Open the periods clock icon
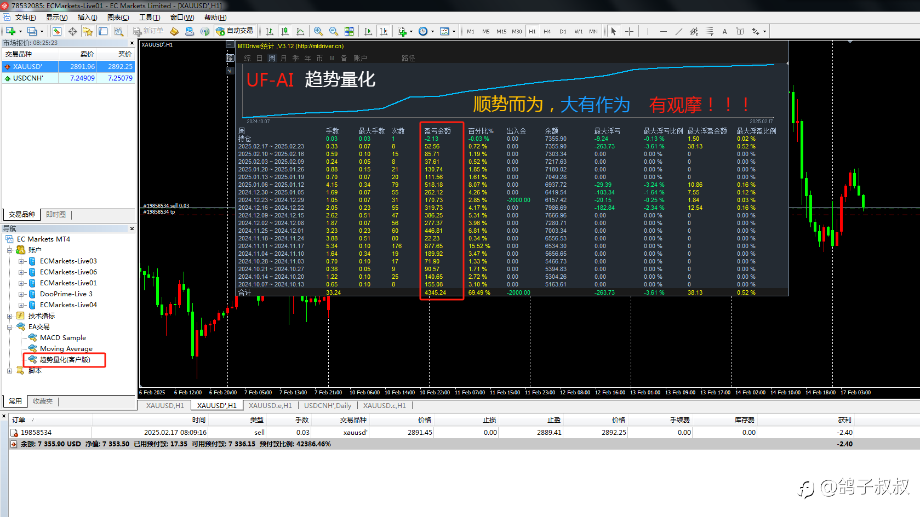This screenshot has width=920, height=517. coord(423,31)
